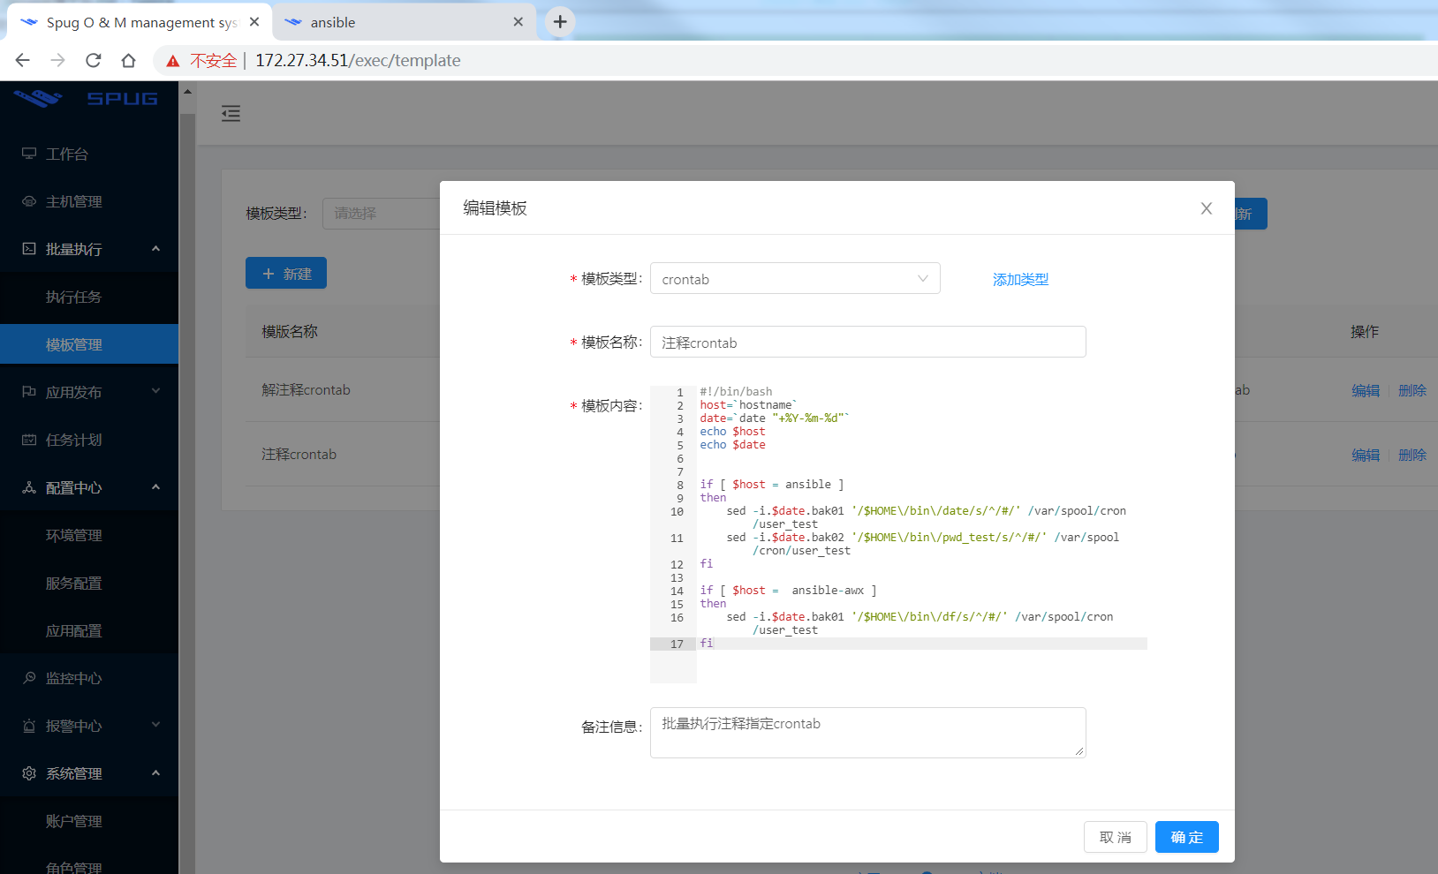The width and height of the screenshot is (1438, 874).
Task: Click 删除 for the 注释crontab row
Action: pyautogui.click(x=1412, y=455)
